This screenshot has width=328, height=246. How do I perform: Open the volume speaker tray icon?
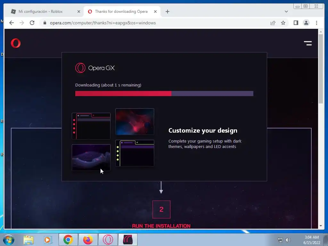288,240
